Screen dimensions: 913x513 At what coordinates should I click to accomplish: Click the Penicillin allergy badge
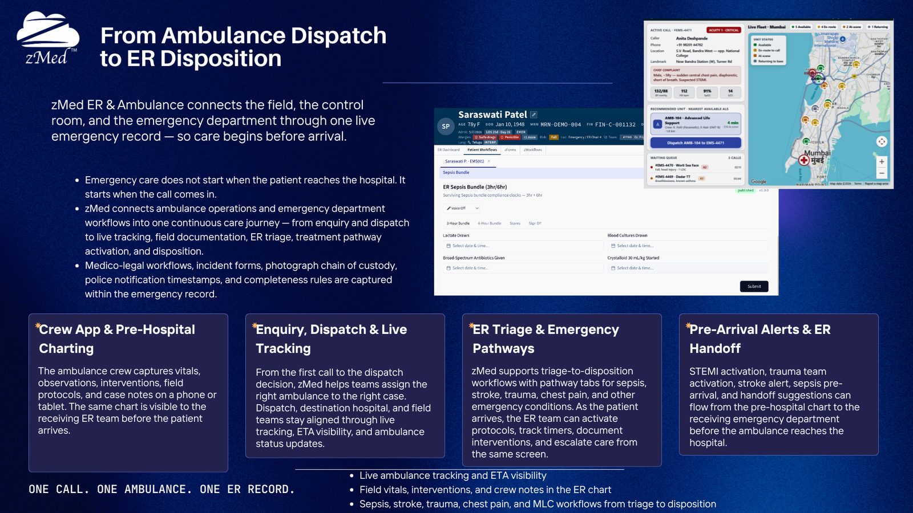(510, 137)
